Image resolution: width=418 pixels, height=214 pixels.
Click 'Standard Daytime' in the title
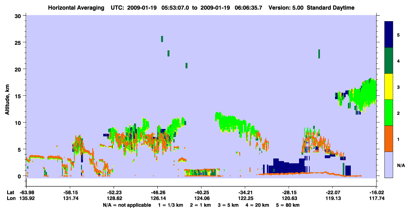point(331,8)
